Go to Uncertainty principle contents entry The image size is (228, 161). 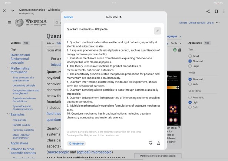24,85
